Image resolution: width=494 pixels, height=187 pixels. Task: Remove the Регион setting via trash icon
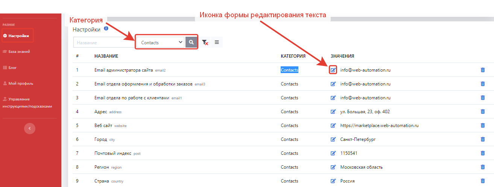(x=483, y=167)
